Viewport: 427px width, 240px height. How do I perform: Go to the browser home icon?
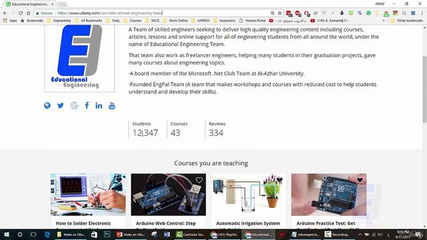[x=28, y=13]
